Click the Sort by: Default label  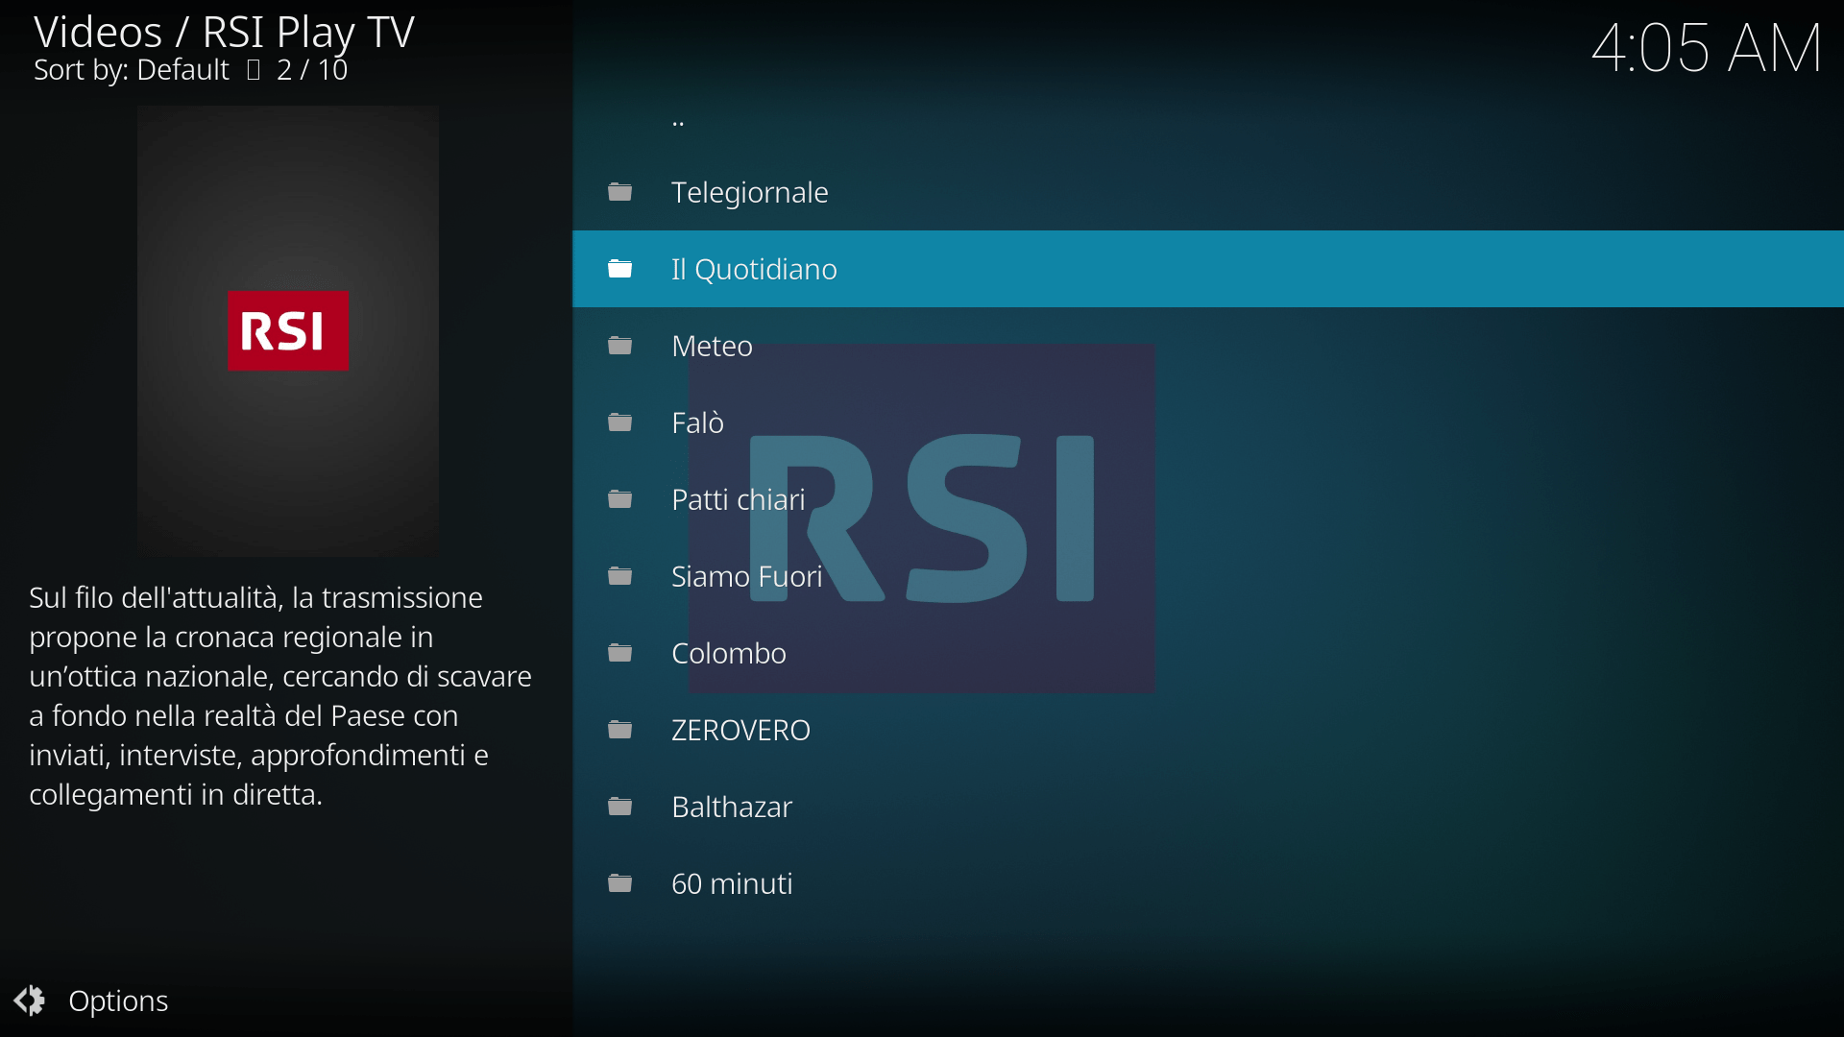(132, 70)
